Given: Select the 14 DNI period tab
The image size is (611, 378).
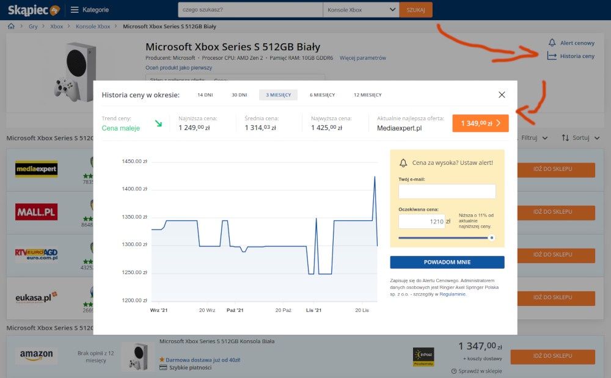Looking at the screenshot, I should (205, 95).
